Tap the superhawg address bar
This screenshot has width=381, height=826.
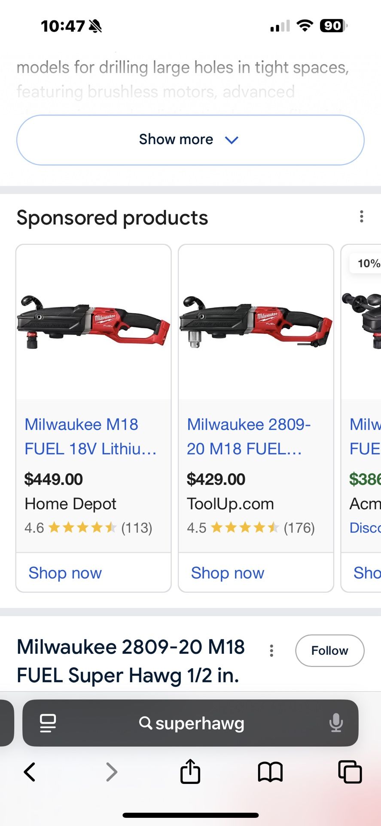click(x=192, y=723)
